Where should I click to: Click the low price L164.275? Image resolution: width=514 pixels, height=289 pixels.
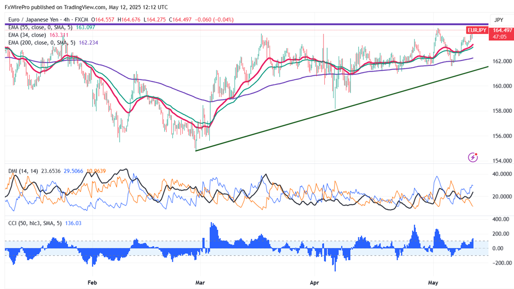154,20
